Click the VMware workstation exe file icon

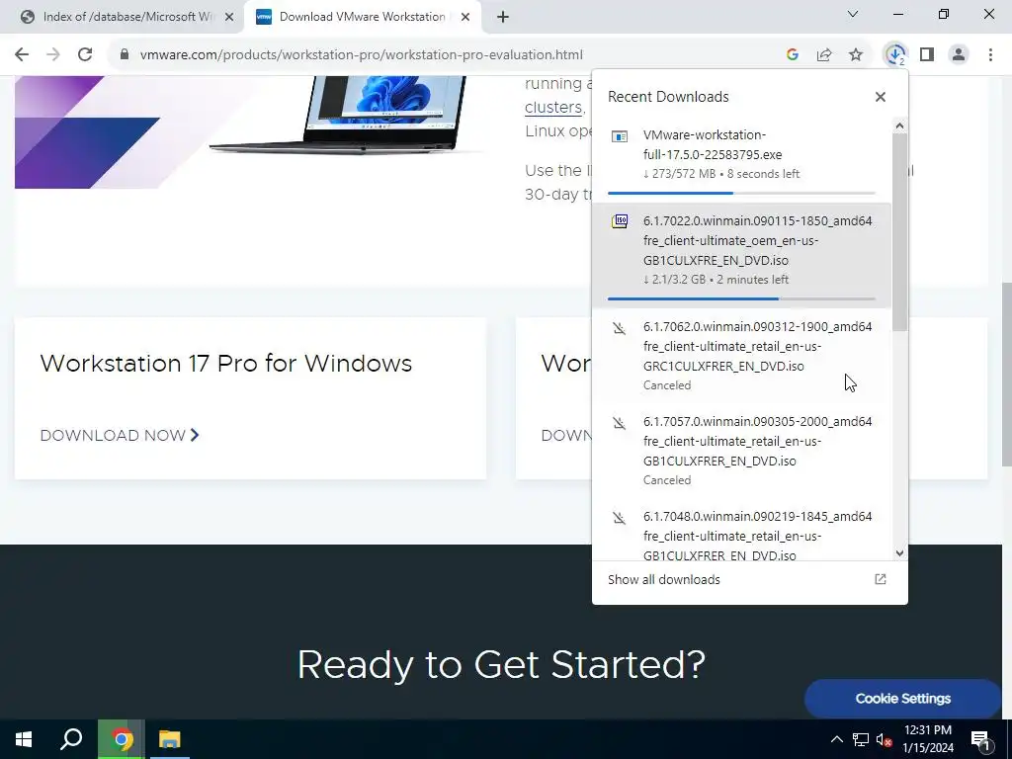(620, 136)
